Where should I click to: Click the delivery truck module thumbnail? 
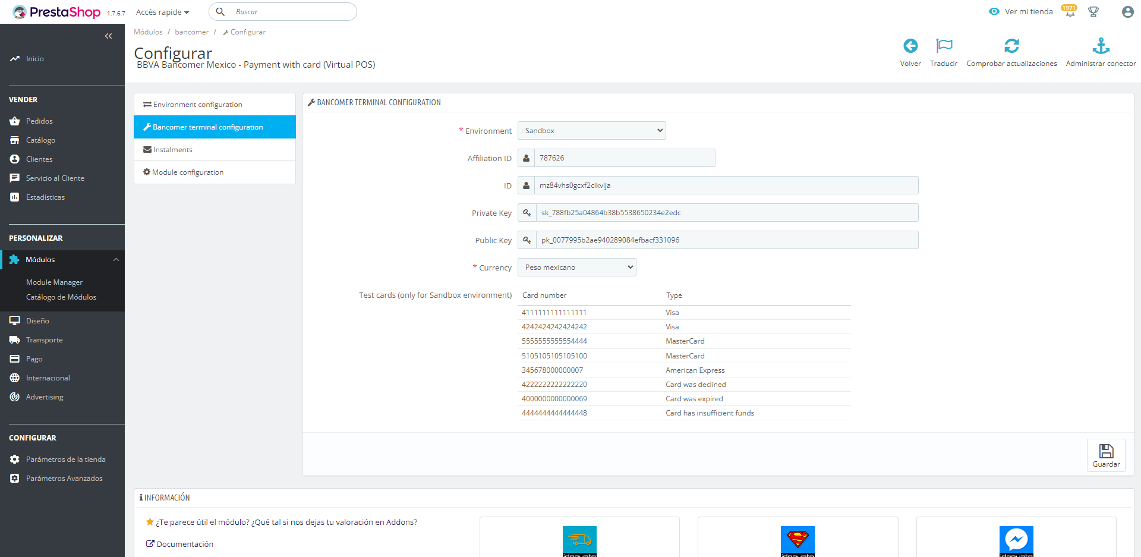point(579,541)
